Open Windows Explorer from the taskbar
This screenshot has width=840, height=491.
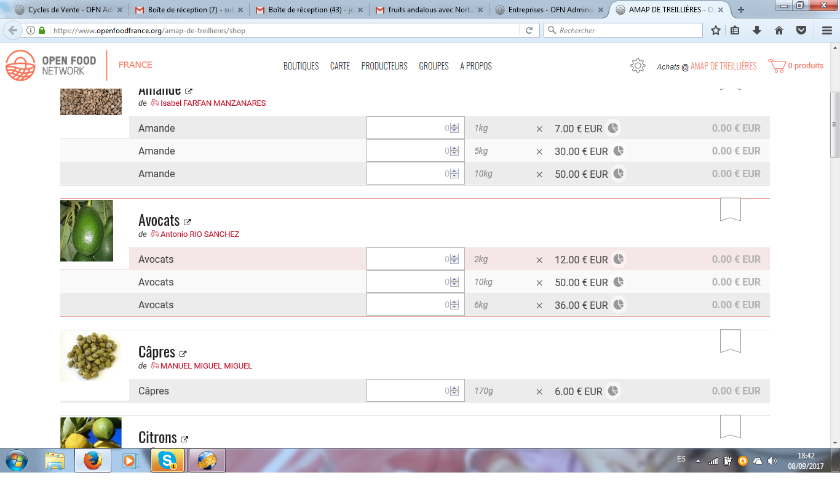(x=55, y=460)
